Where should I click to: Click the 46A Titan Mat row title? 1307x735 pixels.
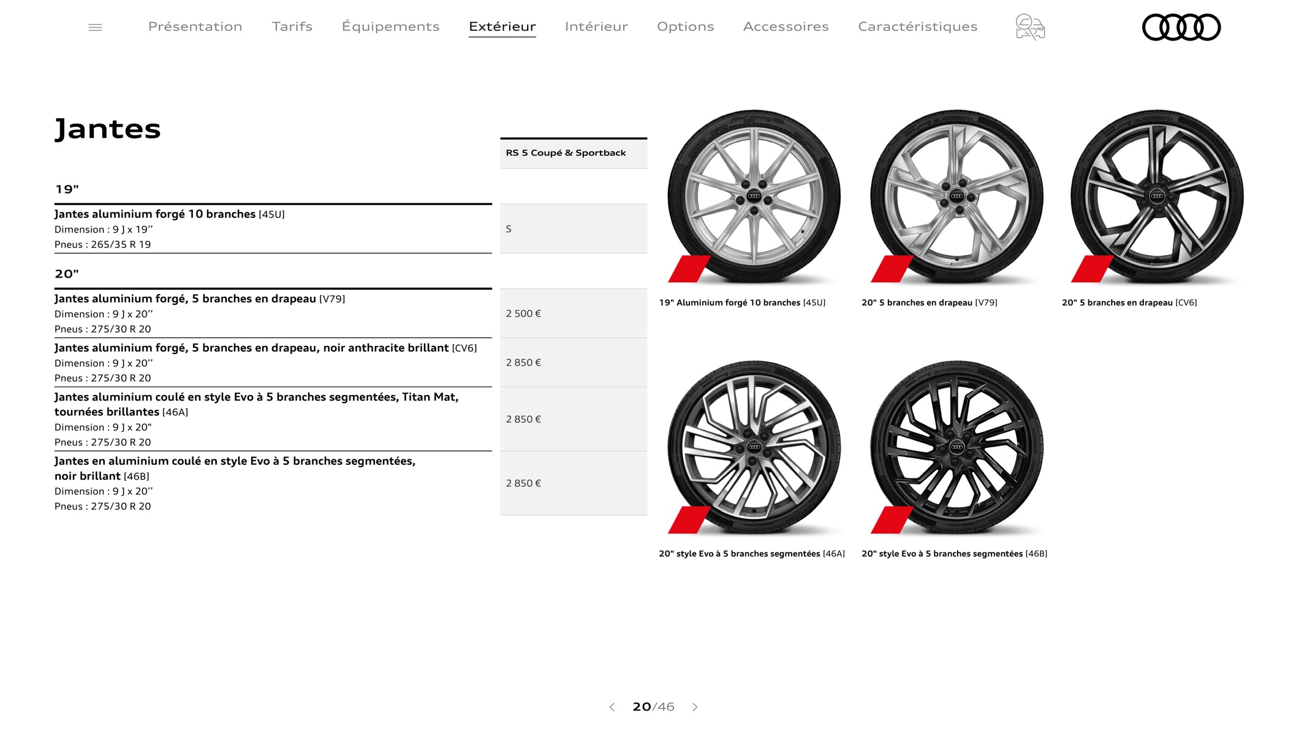click(257, 404)
